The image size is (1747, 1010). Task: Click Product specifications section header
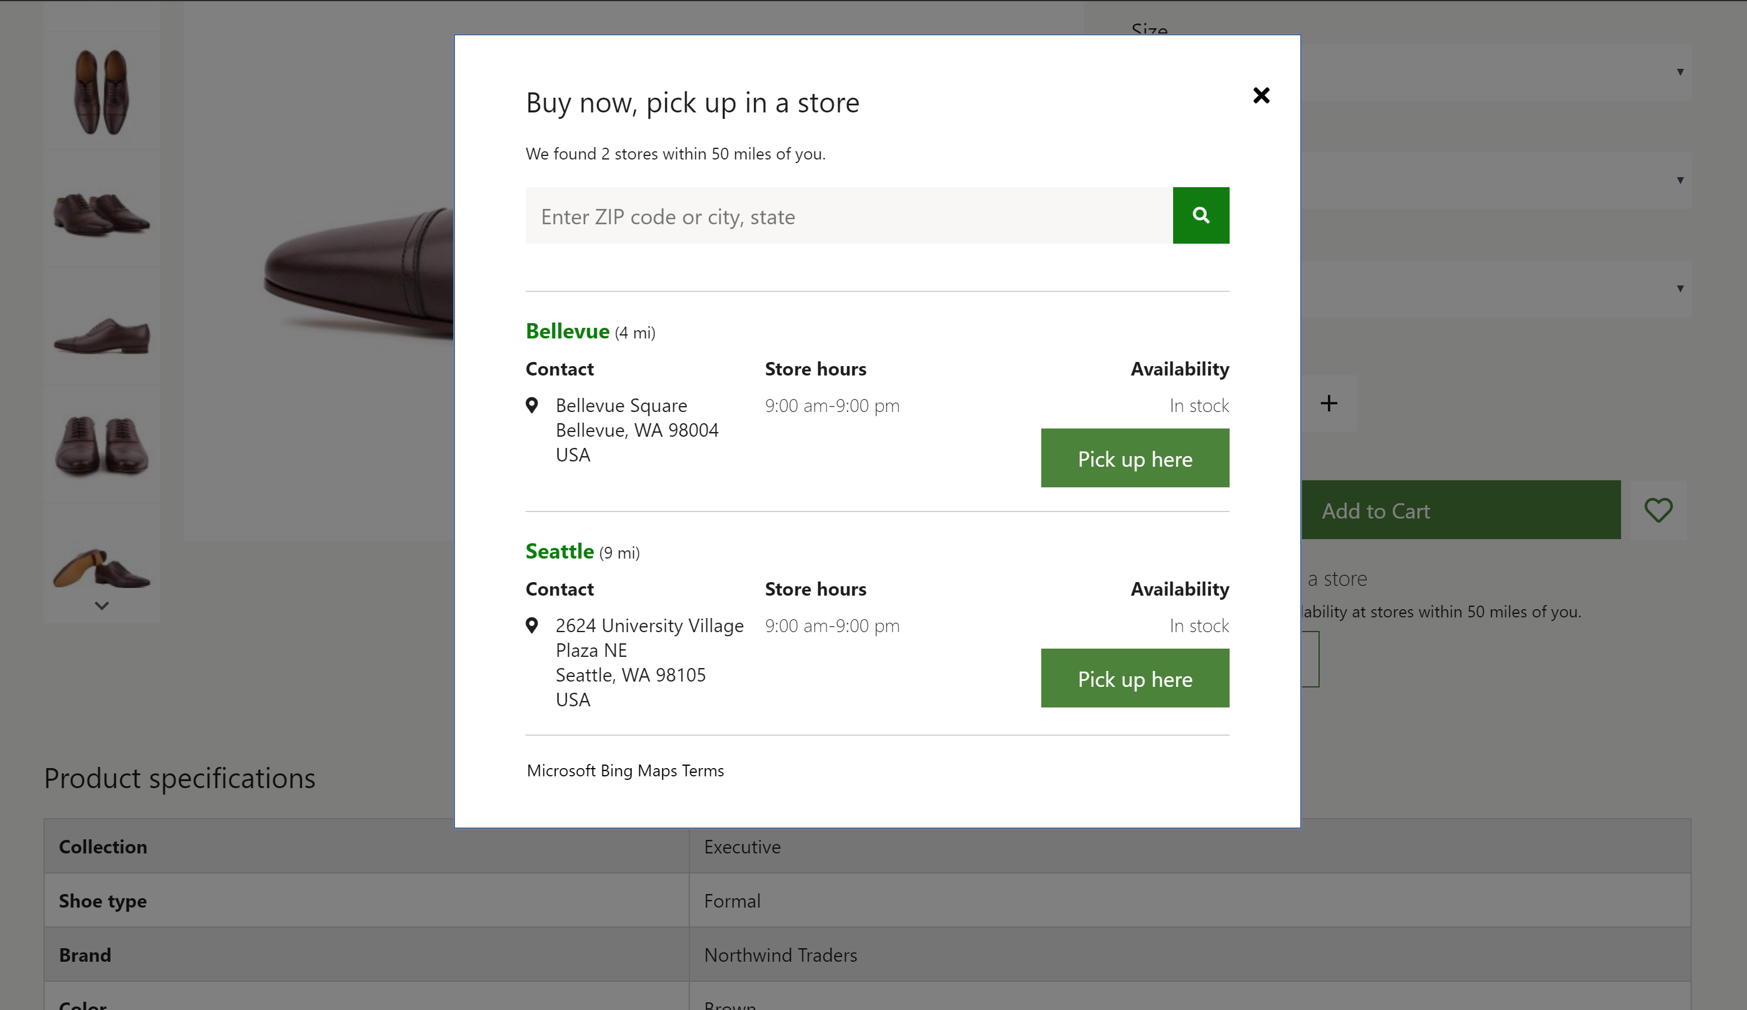point(179,779)
